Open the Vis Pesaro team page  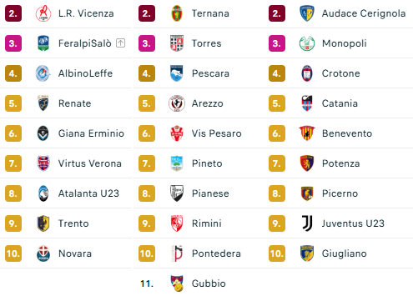[216, 133]
